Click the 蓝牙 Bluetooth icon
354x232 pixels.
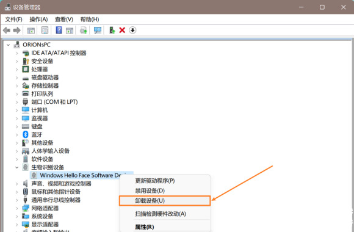26,135
